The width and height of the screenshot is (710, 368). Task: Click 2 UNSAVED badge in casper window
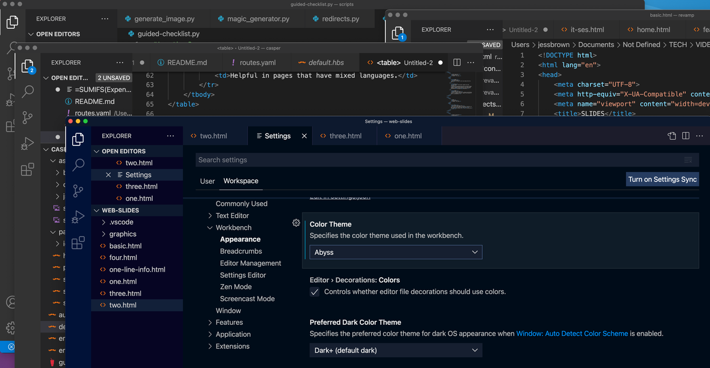pos(114,78)
